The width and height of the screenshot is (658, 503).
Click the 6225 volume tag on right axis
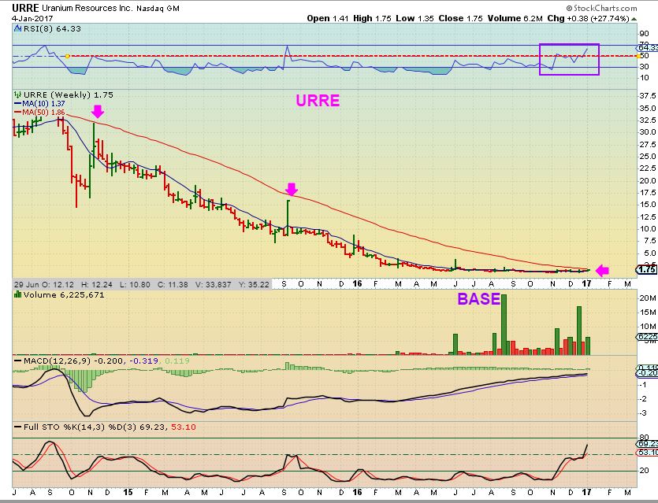(x=648, y=337)
